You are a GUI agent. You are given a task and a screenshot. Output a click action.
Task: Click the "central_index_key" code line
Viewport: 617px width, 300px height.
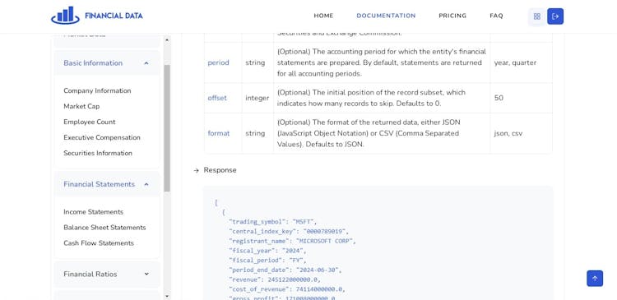click(x=289, y=231)
